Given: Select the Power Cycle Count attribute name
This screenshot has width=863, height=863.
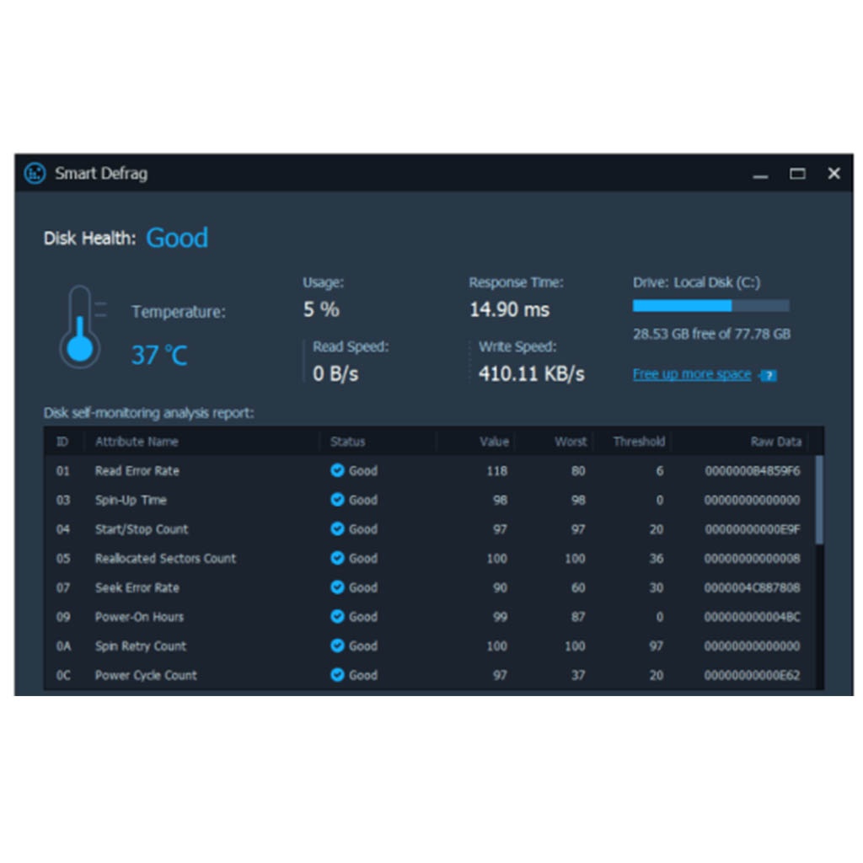Looking at the screenshot, I should 145,675.
